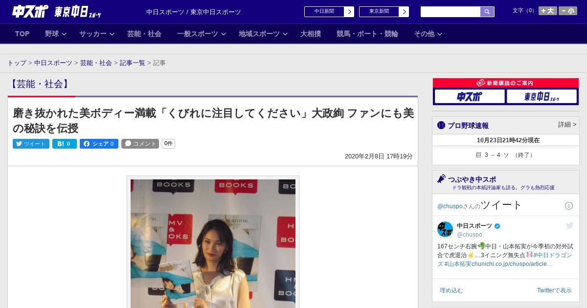This screenshot has height=308, width=587.
Task: Increase text size with ＋大 button
Action: click(x=548, y=11)
